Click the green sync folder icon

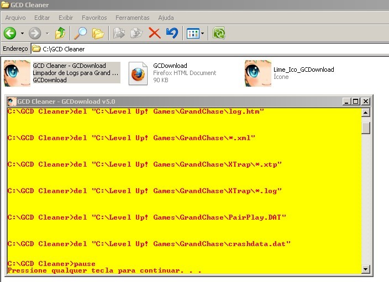[x=219, y=33]
